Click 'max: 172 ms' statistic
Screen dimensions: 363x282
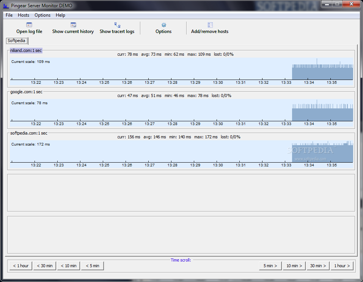206,137
